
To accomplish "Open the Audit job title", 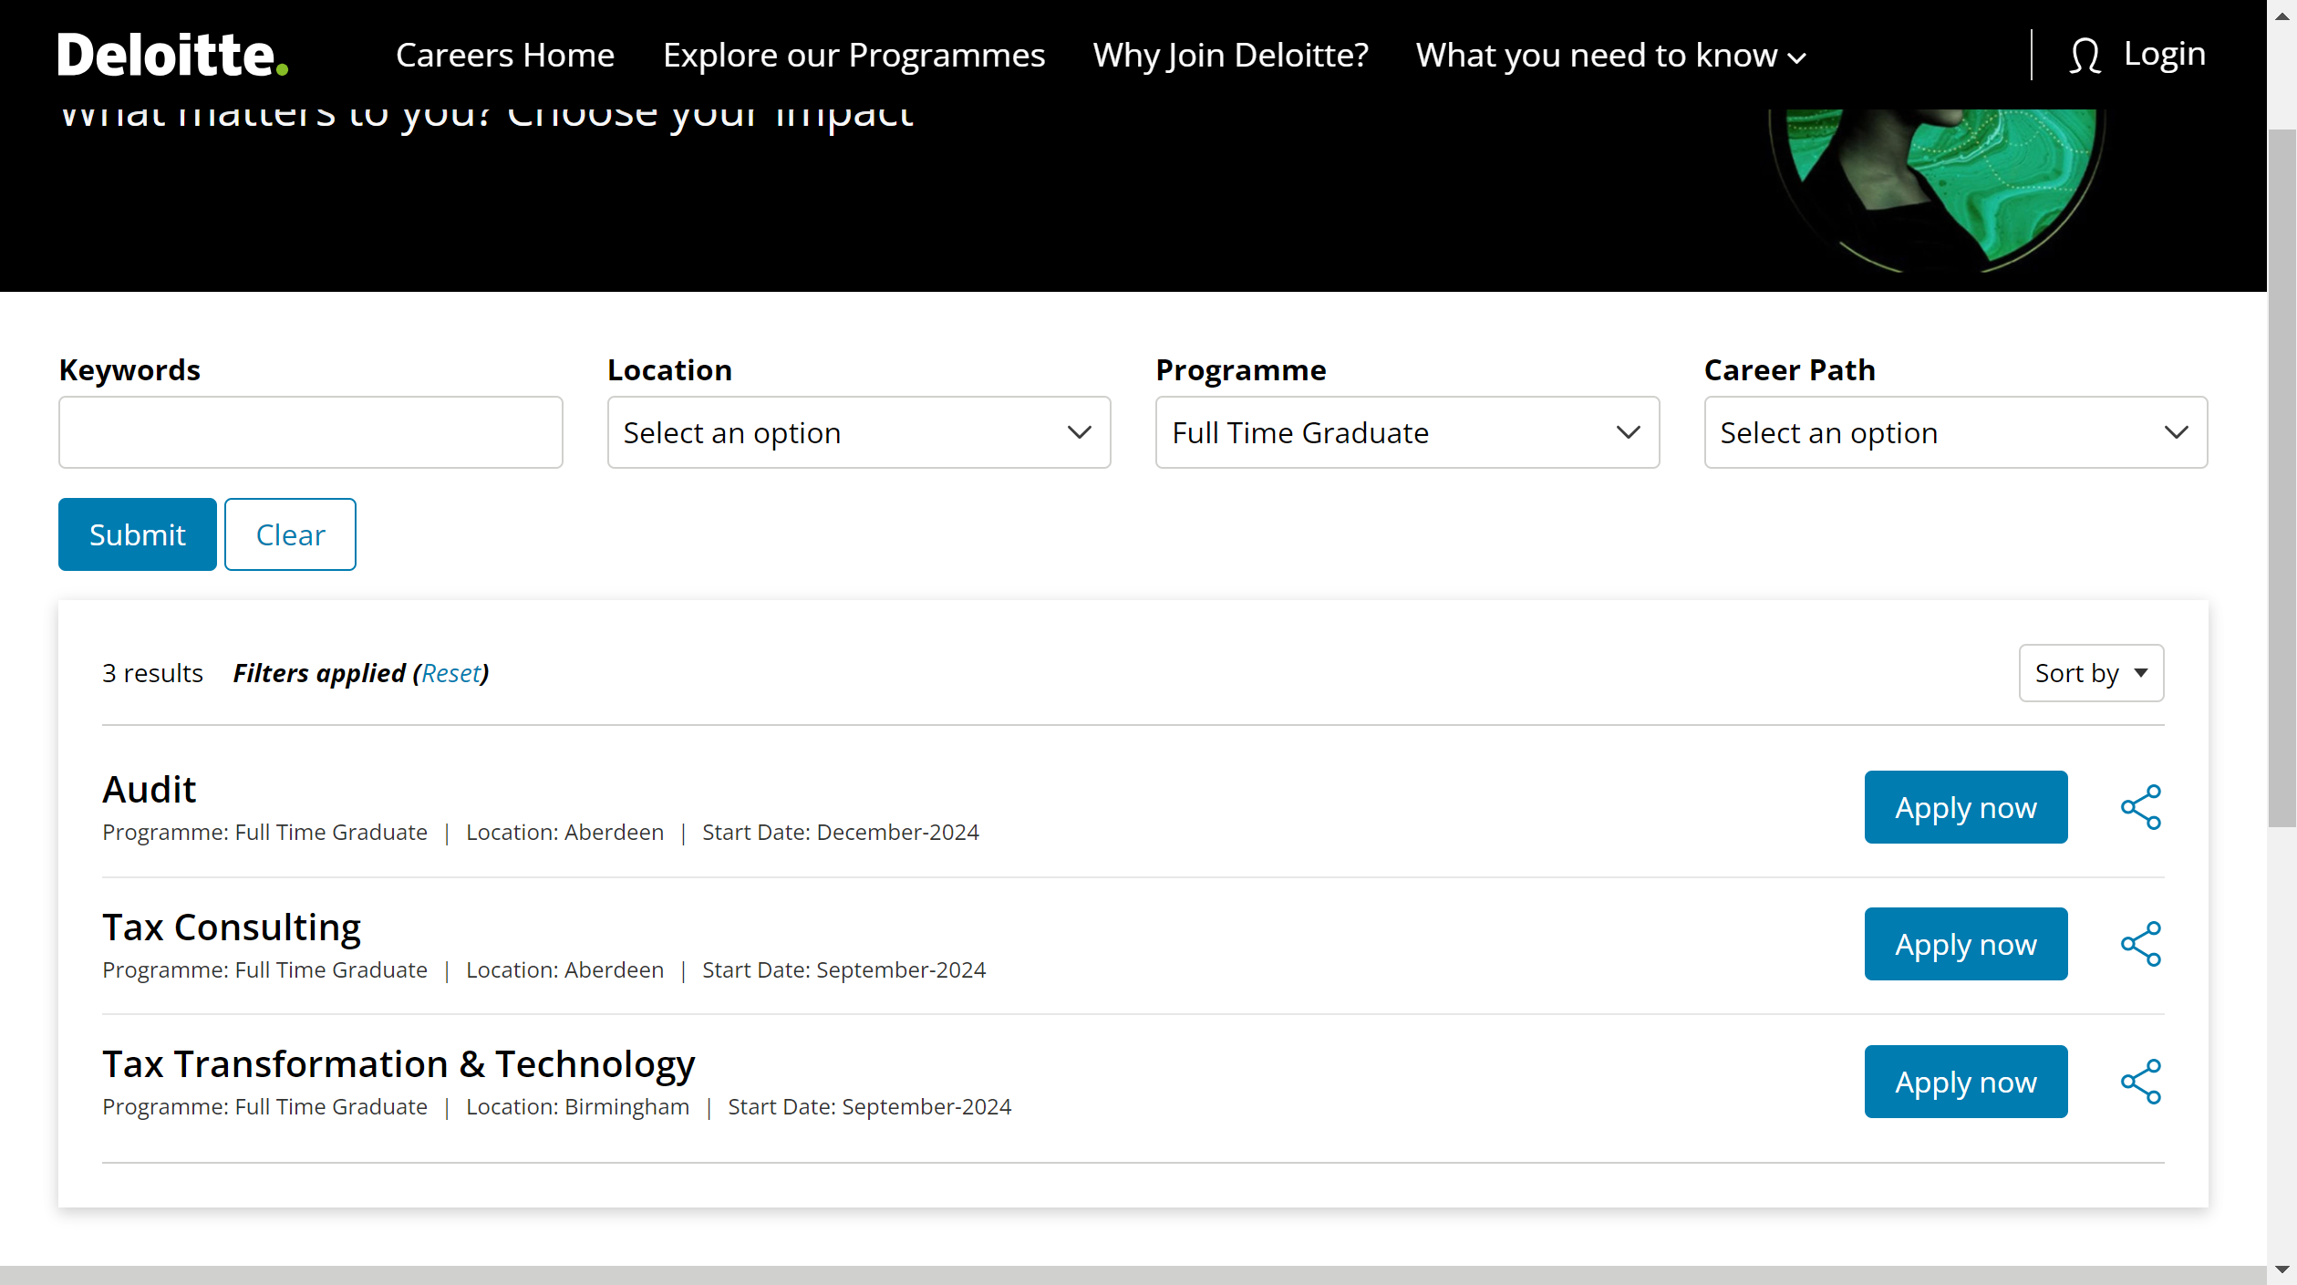I will coord(150,789).
